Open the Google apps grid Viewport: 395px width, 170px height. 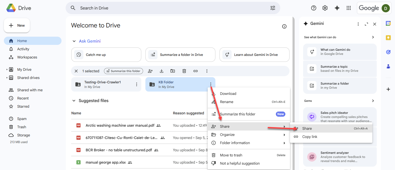pyautogui.click(x=349, y=8)
